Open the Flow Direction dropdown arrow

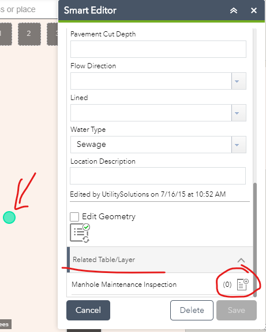(x=239, y=81)
